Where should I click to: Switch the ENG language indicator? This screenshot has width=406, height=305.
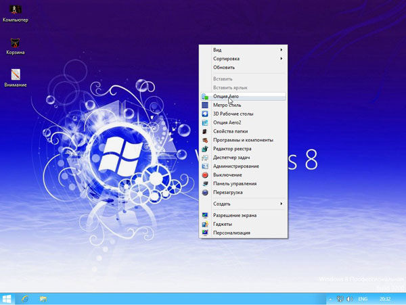[363, 298]
